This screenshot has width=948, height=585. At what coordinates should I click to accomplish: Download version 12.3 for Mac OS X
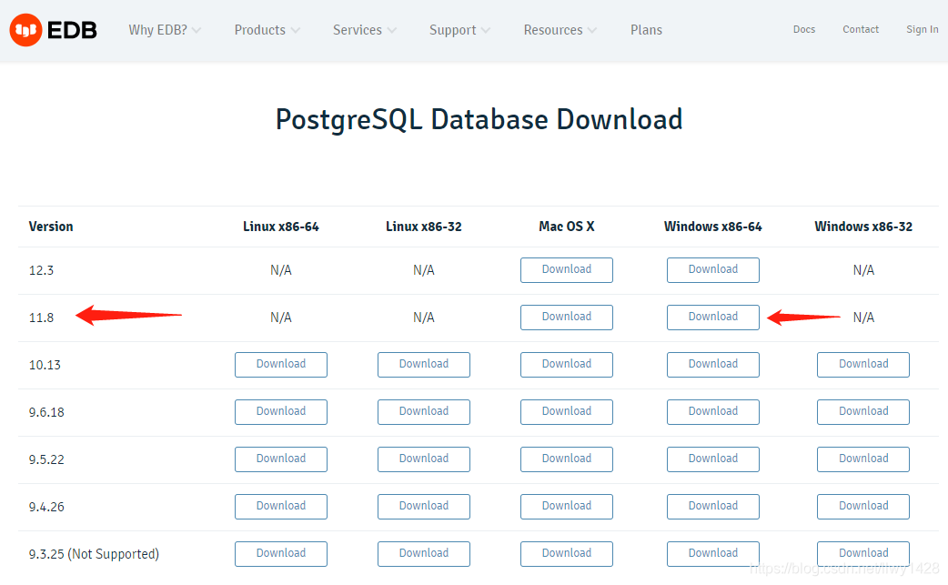point(567,270)
